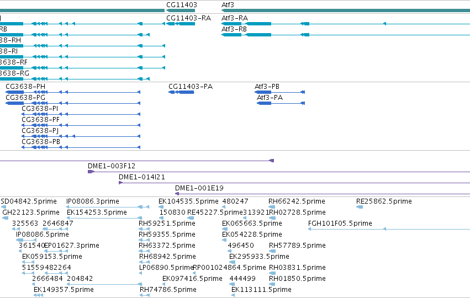Viewport: 470px width, 298px height.
Task: Click the CG3638-PI protein label
Action: [x=40, y=109]
